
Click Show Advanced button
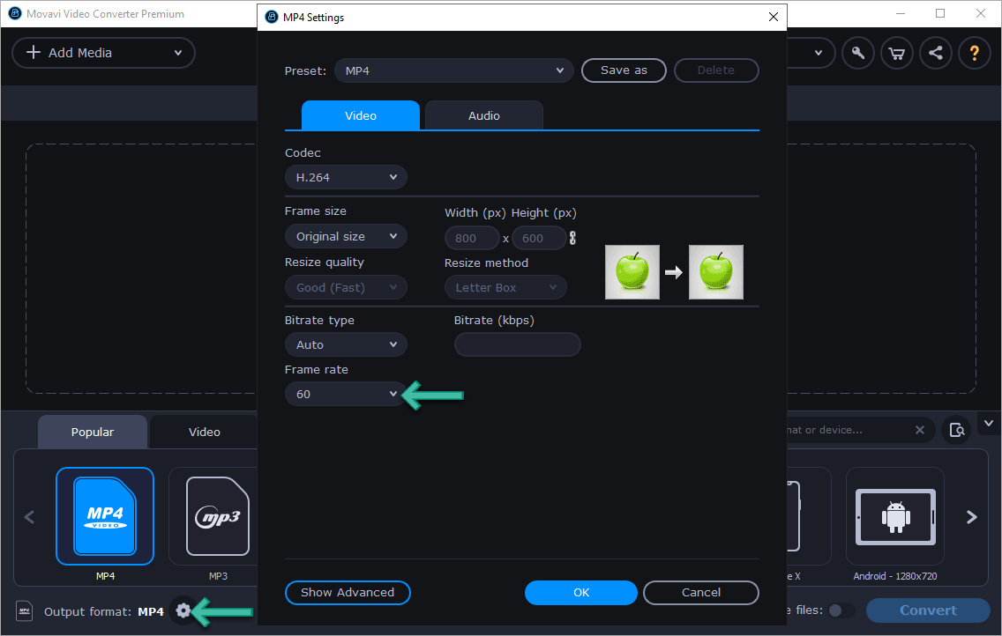click(348, 593)
